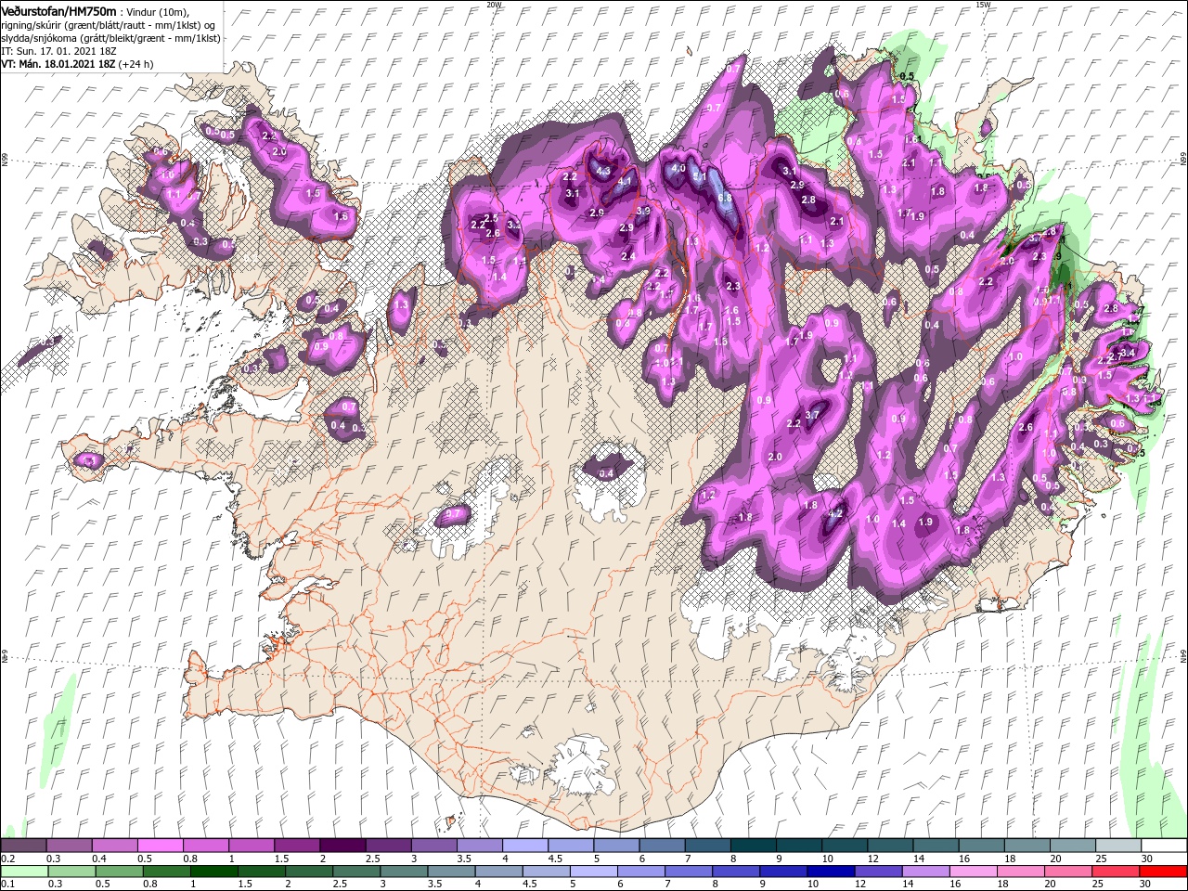
Task: Click the snow scale swatch between 9 and 10
Action: 798,846
